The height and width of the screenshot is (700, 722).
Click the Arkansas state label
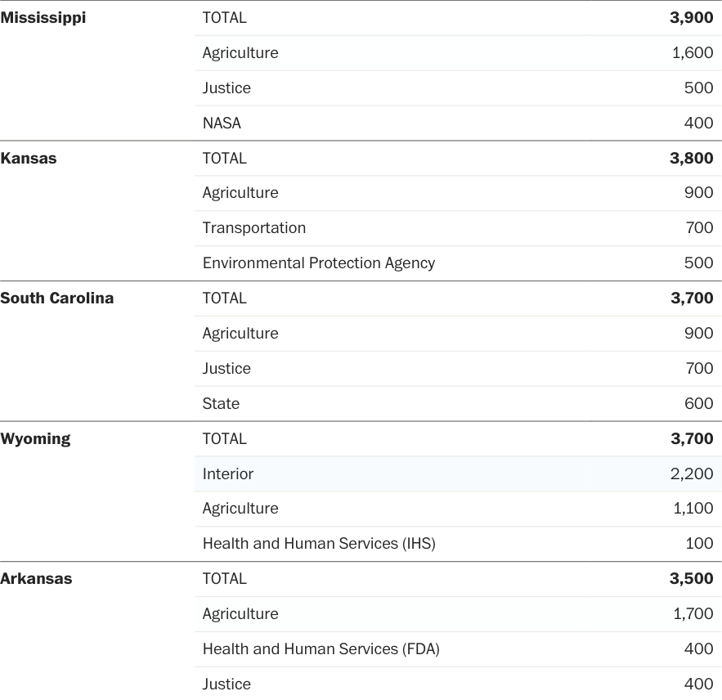[36, 579]
